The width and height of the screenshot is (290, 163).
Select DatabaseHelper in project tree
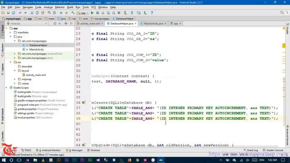point(38,45)
